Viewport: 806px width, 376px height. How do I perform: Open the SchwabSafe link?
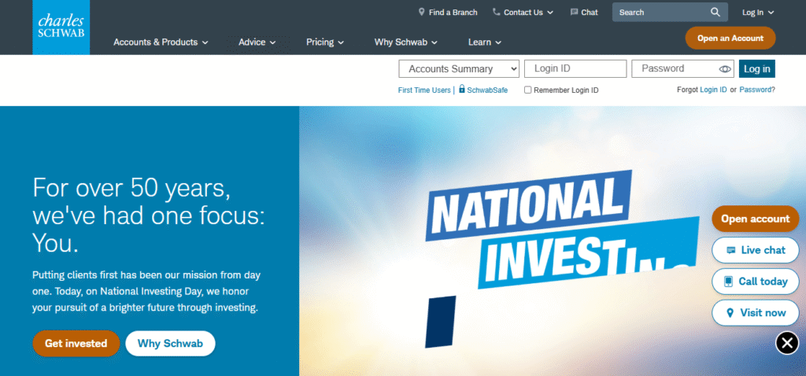click(487, 90)
